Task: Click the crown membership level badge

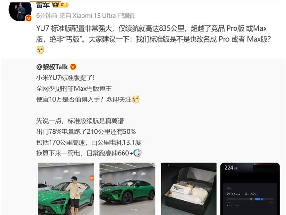Action: pos(61,5)
